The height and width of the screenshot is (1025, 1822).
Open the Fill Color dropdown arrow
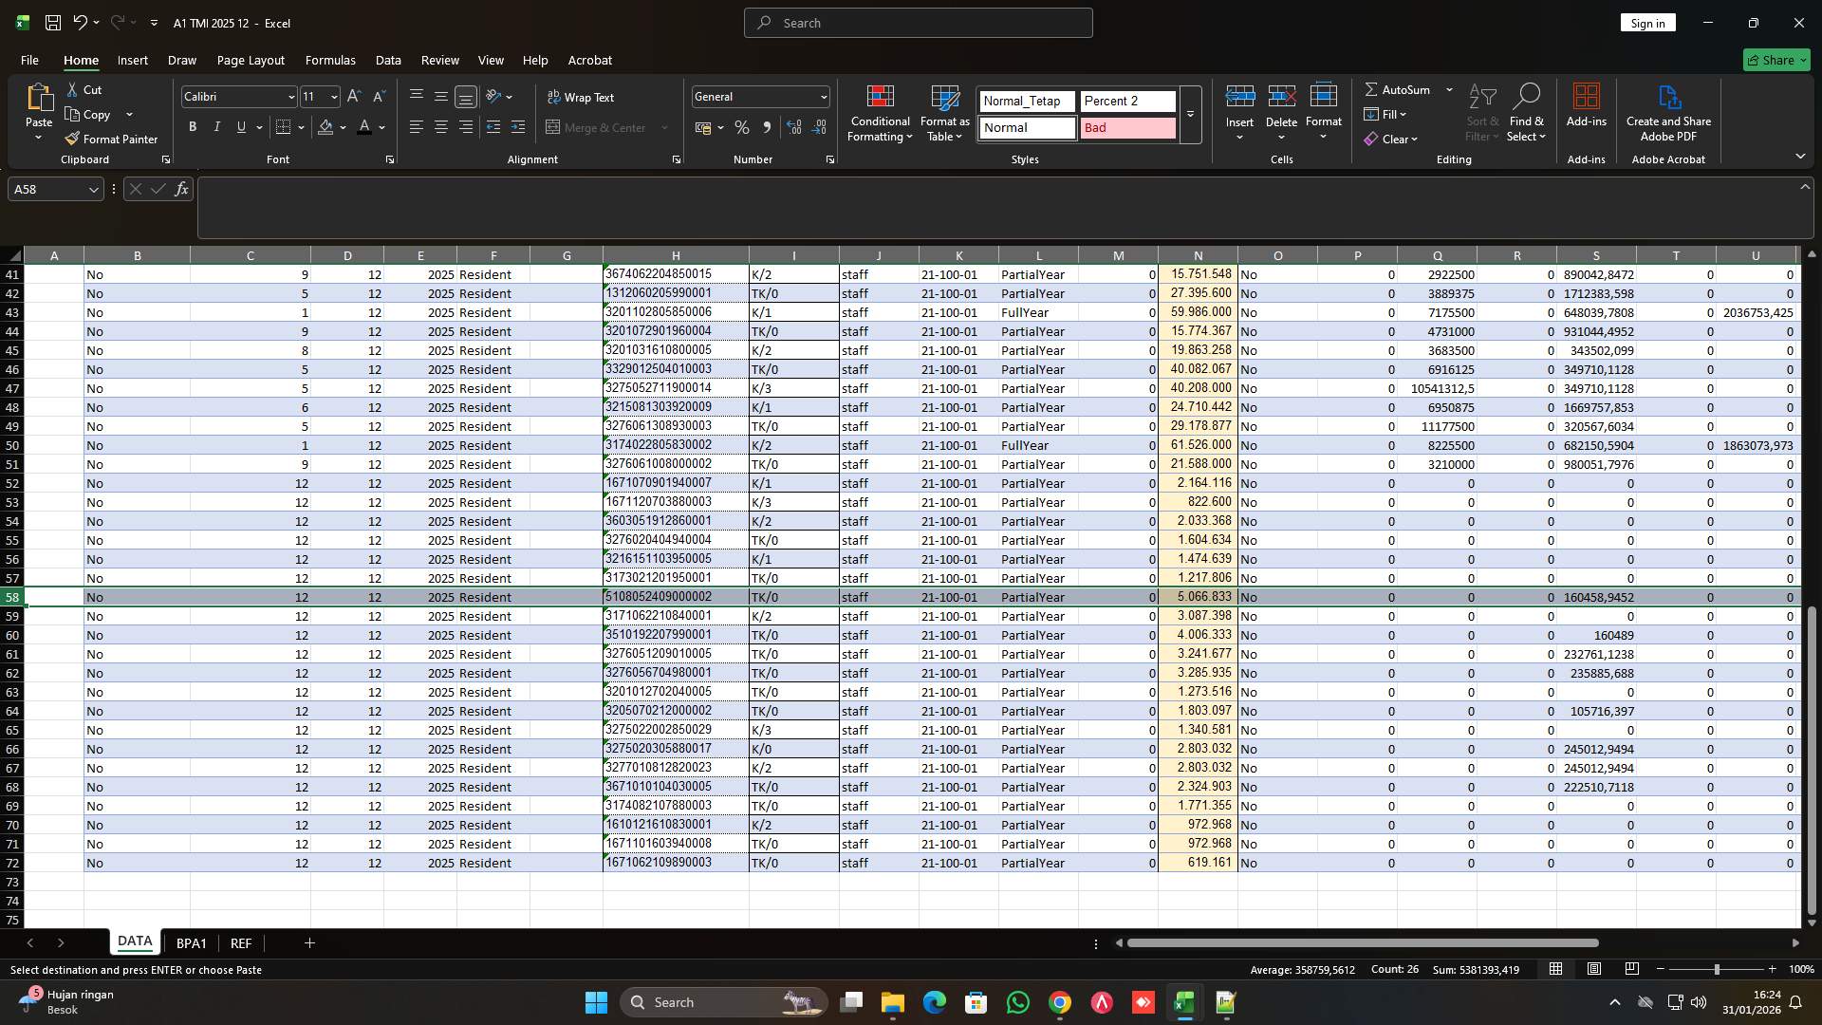pyautogui.click(x=342, y=127)
